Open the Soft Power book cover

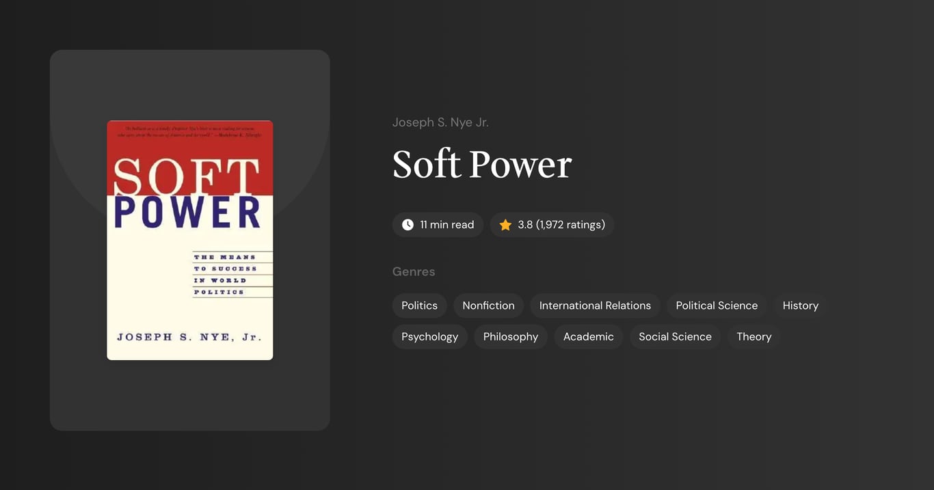click(189, 239)
